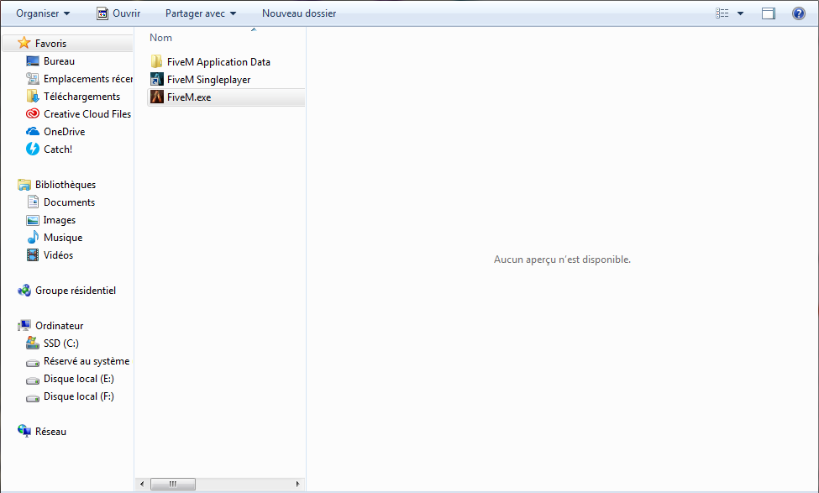Select the FiveM Singleplayer file name
This screenshot has height=493, width=819.
point(209,80)
